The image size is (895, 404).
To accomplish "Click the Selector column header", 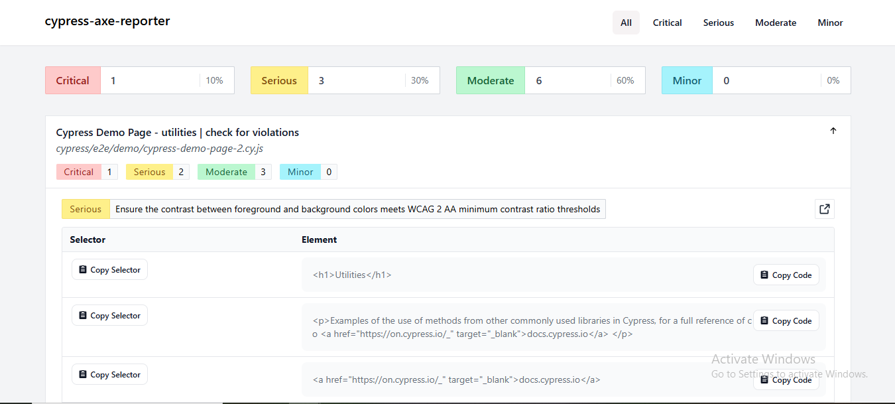I will [x=88, y=239].
